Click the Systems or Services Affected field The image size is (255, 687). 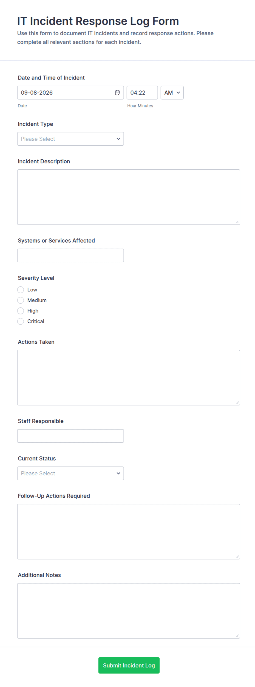(x=70, y=255)
